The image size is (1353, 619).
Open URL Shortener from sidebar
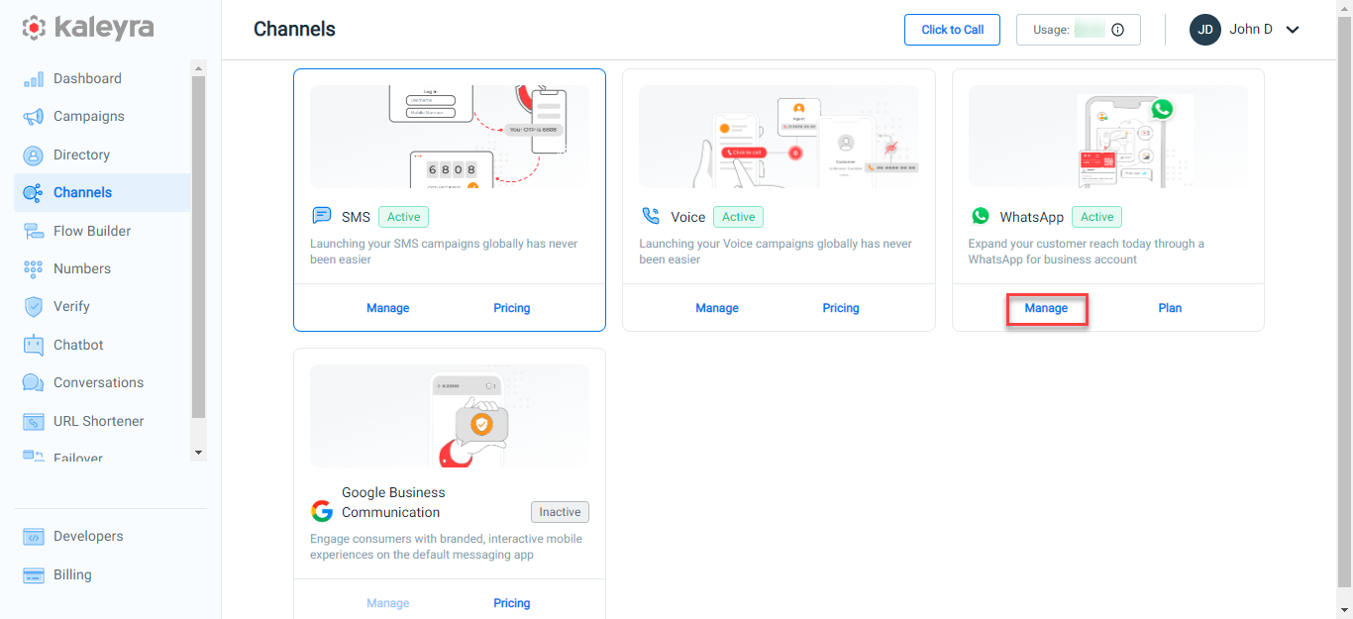point(102,421)
